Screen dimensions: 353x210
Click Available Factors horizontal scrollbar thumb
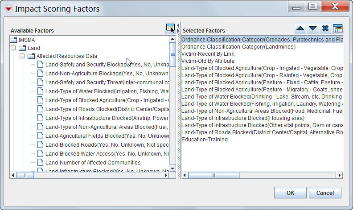[25, 175]
